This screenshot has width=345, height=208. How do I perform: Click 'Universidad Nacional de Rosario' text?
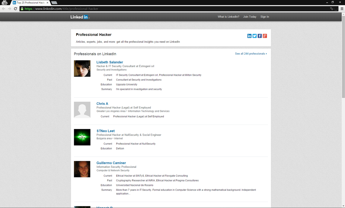(x=135, y=185)
